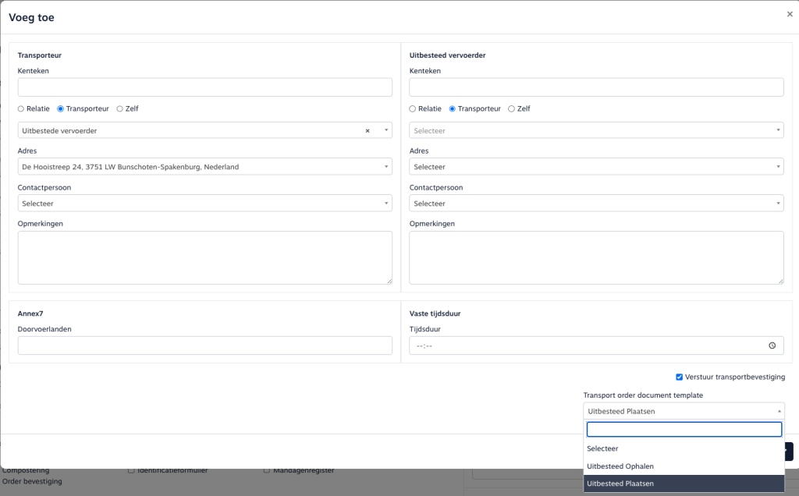This screenshot has height=496, width=799.
Task: Close the Voeg toe dialog
Action: click(x=790, y=14)
